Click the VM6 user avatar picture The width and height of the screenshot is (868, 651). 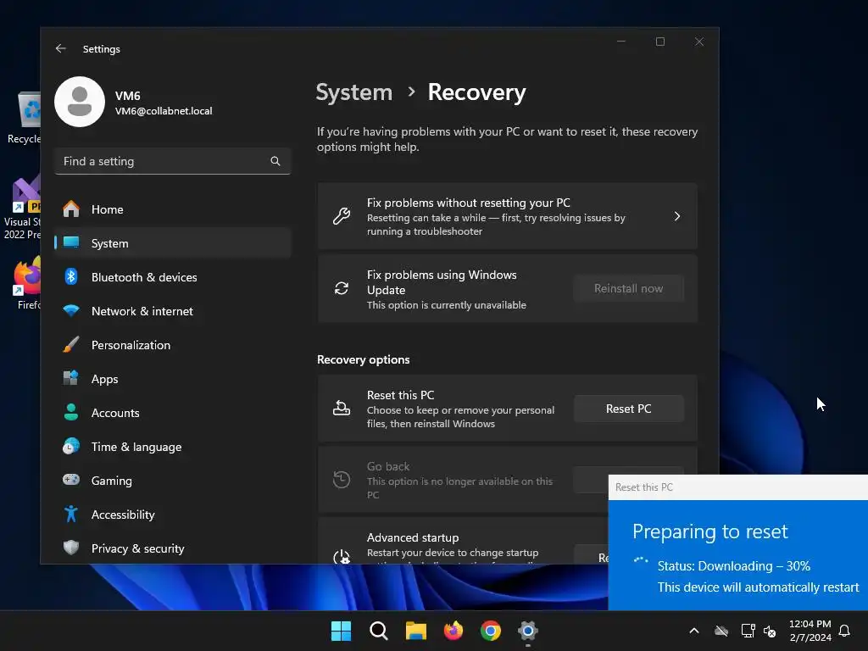coord(80,102)
